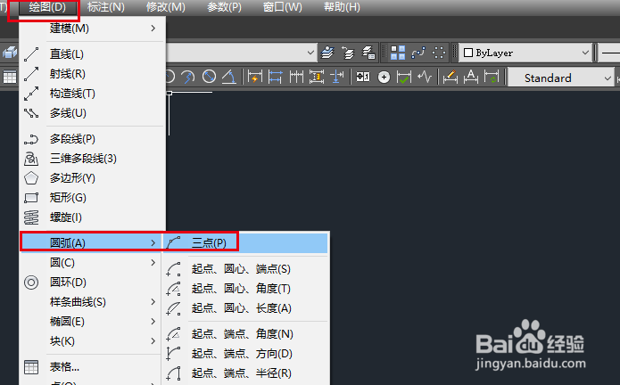Open the 帮助(H) menu
Image resolution: width=620 pixels, height=385 pixels.
(342, 7)
